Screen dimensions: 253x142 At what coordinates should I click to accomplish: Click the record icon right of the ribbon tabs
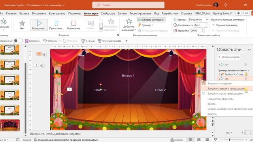[x=238, y=13]
